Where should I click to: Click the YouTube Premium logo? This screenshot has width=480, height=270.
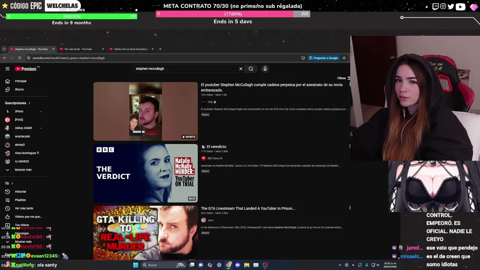tap(26, 69)
